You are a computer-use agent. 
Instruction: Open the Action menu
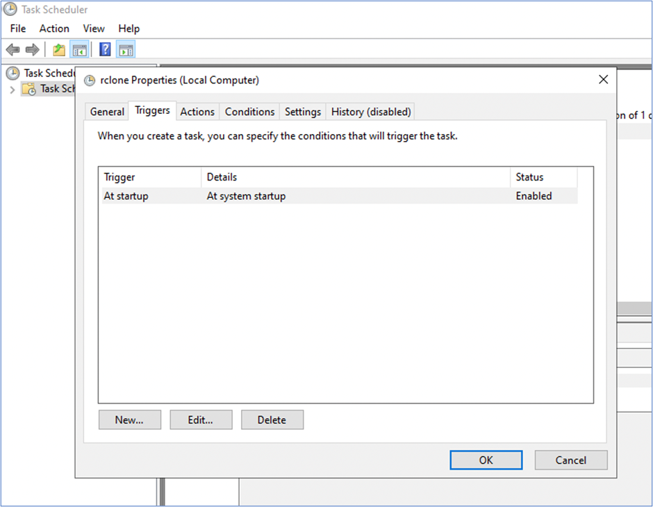click(x=54, y=28)
